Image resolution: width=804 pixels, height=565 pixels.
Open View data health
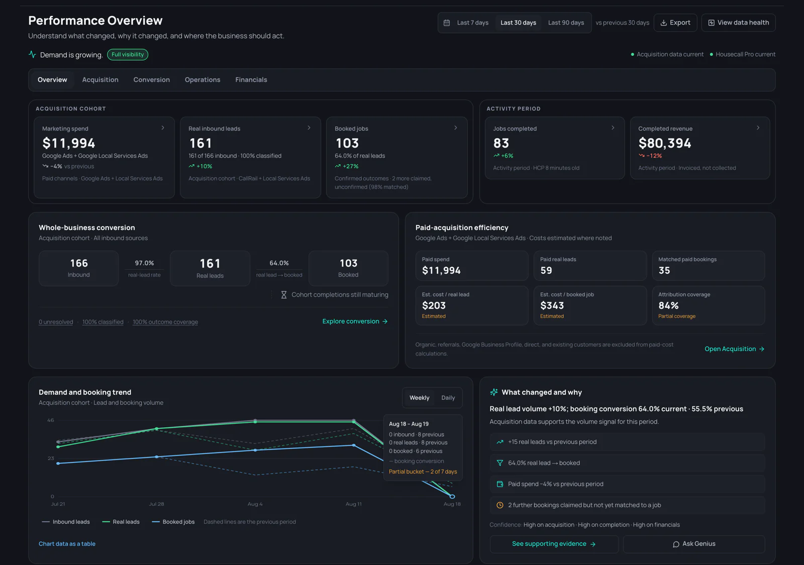pos(738,23)
